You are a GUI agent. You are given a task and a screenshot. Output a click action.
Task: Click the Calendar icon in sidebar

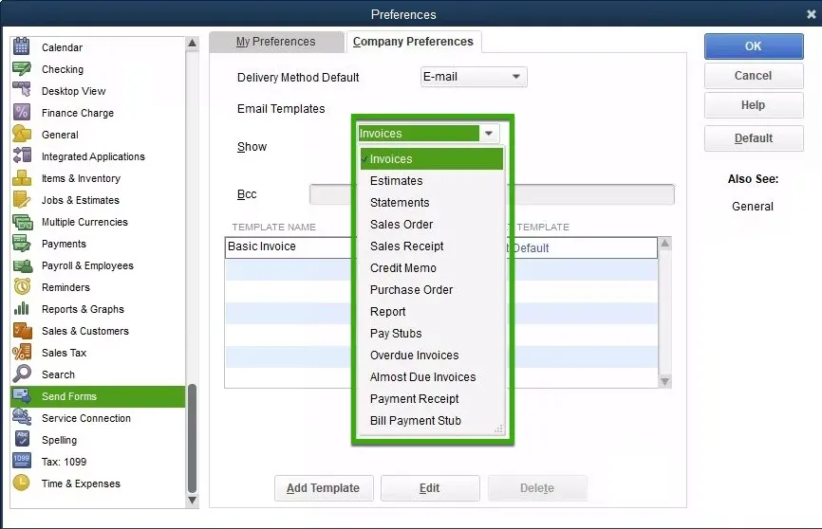coord(22,46)
